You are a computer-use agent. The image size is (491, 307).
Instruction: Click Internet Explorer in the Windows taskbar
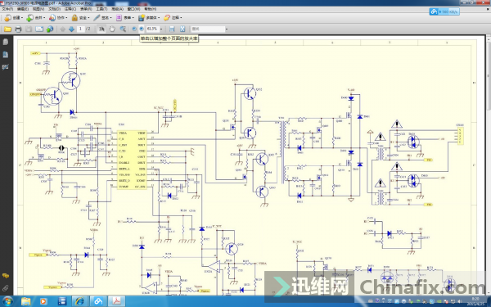79,301
